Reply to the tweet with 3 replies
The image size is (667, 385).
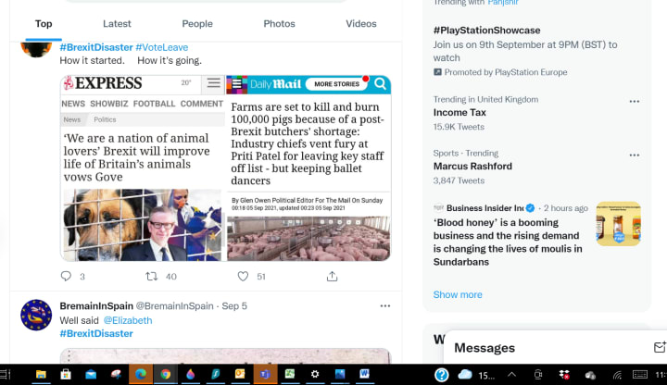pyautogui.click(x=66, y=276)
